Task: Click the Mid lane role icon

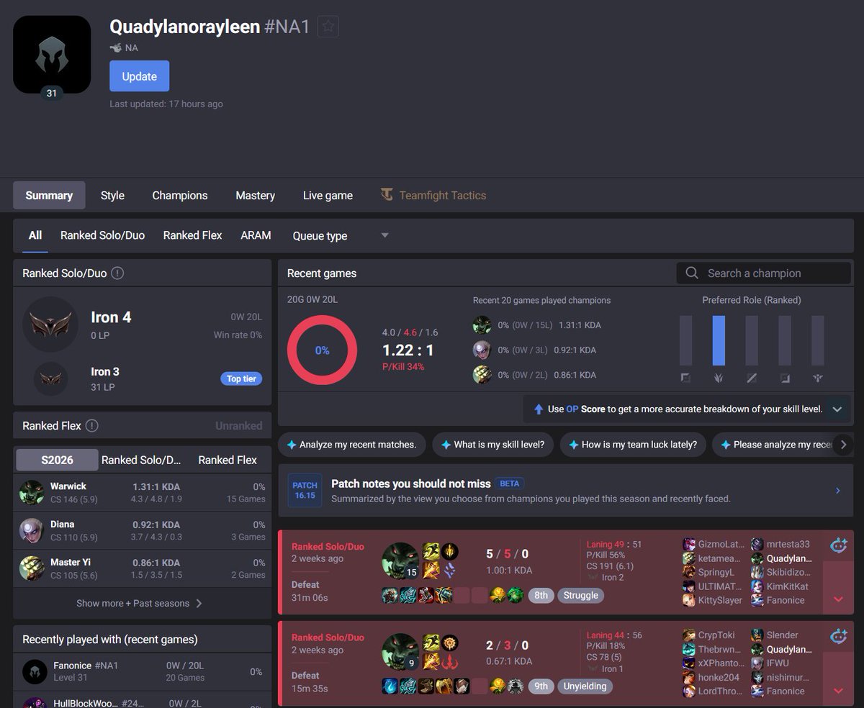Action: [752, 378]
